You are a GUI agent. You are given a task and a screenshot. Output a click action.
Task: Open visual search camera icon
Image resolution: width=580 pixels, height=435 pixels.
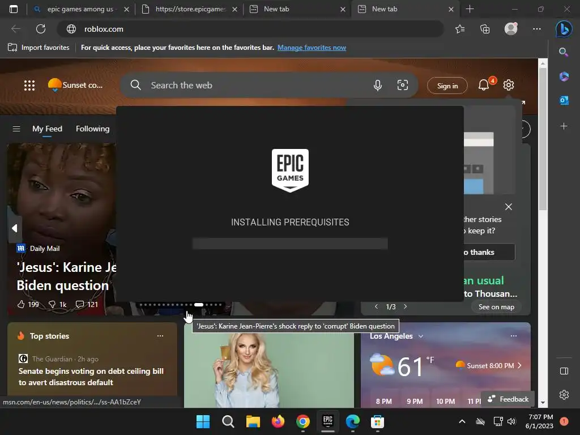click(x=403, y=85)
